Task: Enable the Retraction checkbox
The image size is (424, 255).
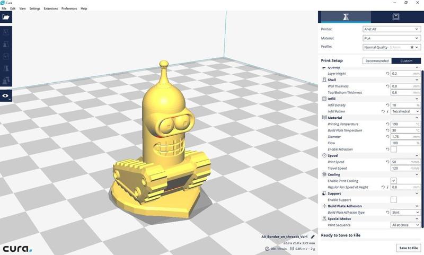Action: 394,150
